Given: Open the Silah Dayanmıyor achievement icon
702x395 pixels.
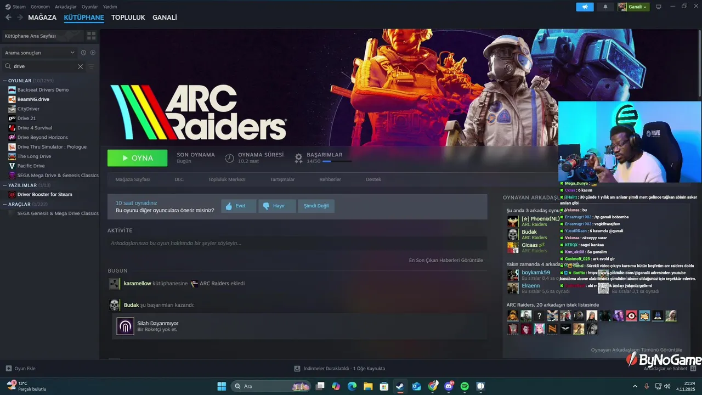Looking at the screenshot, I should (126, 326).
